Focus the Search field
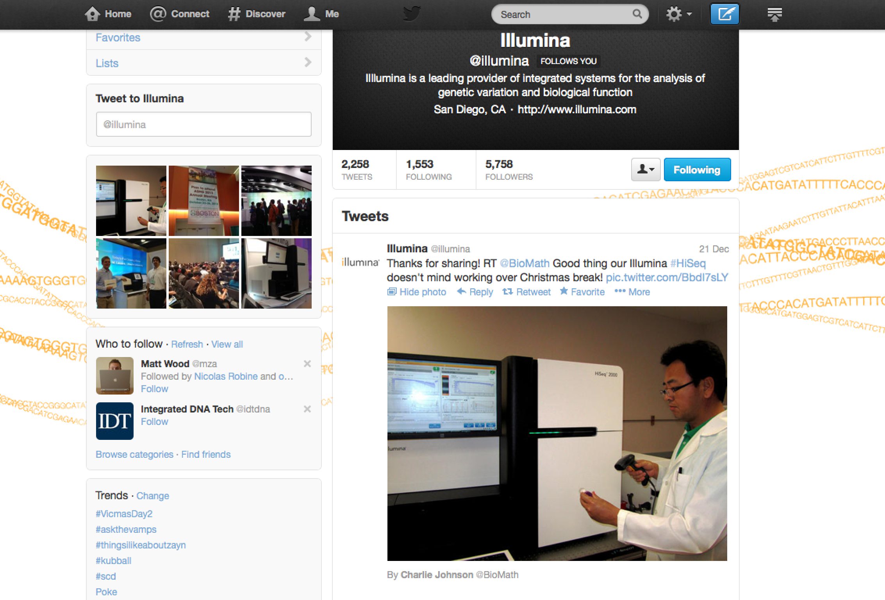Screen dimensions: 885x600 tap(570, 14)
